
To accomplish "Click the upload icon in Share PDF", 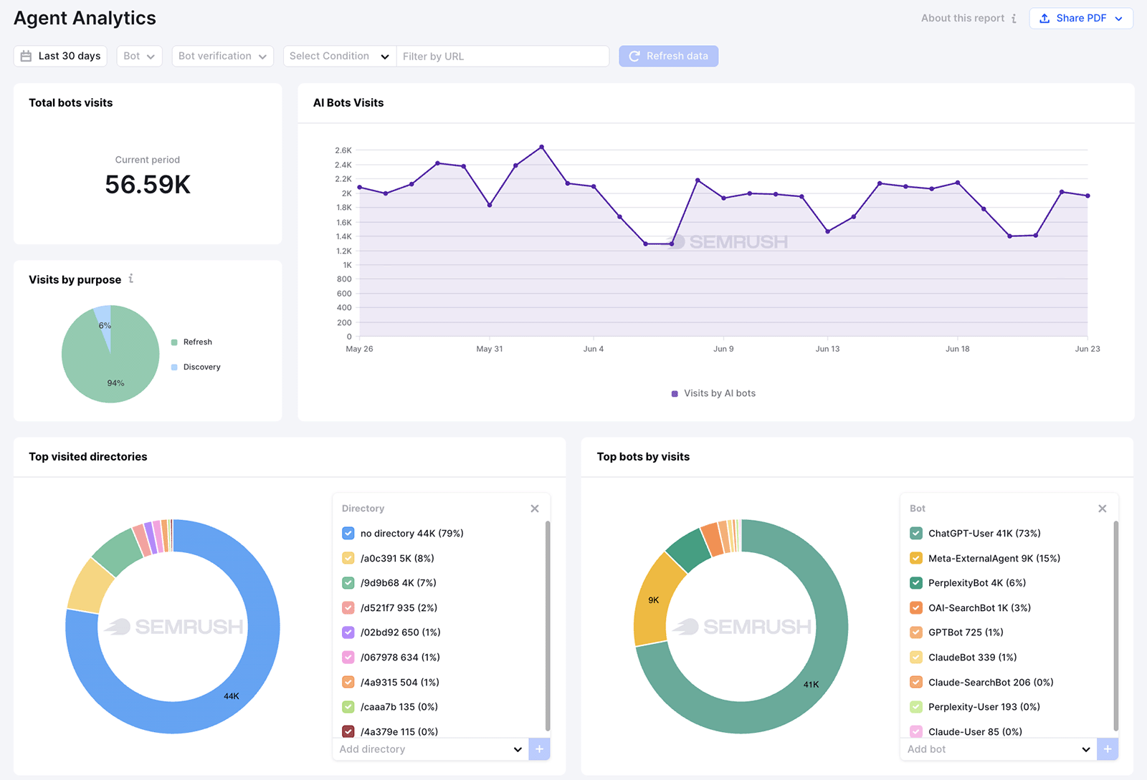I will click(x=1044, y=18).
